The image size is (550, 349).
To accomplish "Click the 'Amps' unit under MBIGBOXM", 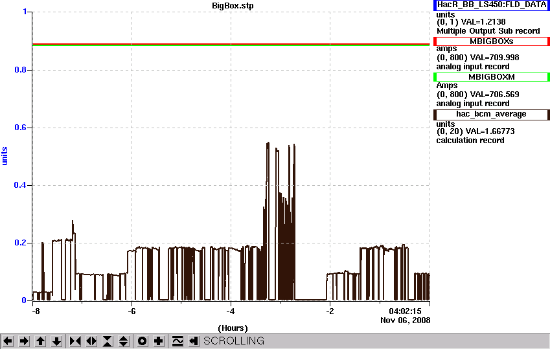I will [447, 85].
